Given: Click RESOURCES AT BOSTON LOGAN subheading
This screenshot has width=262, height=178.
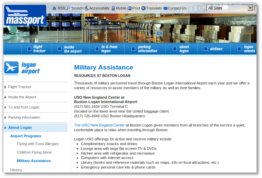Looking at the screenshot, I should [102, 76].
